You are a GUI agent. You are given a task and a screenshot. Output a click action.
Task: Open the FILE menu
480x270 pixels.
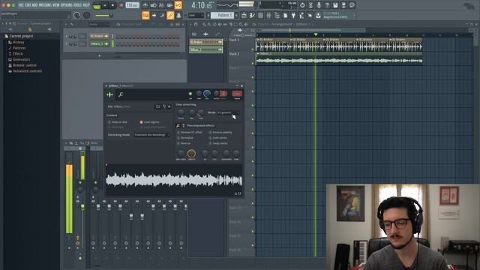21,5
